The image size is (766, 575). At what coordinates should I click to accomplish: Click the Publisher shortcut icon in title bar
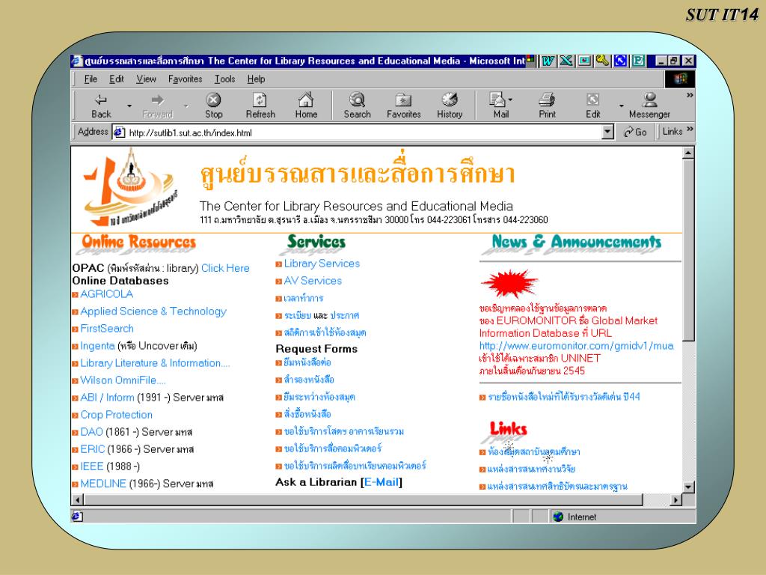pyautogui.click(x=638, y=61)
